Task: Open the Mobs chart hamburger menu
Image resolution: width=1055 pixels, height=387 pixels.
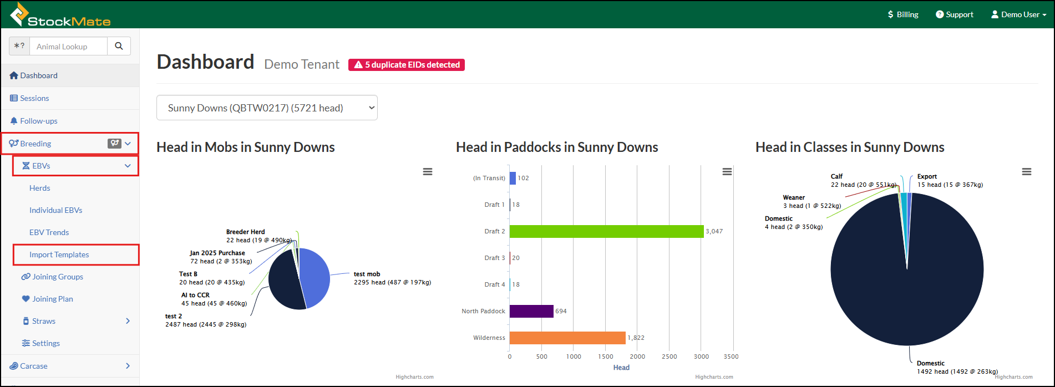Action: click(428, 172)
